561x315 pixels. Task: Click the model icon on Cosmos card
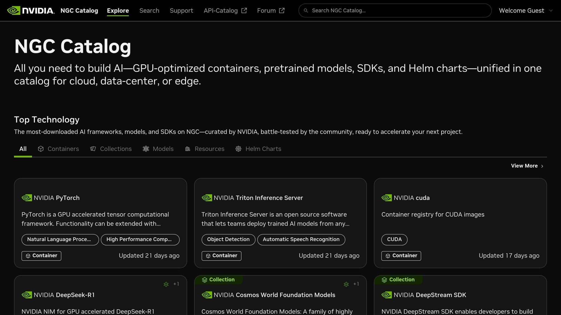coord(346,284)
